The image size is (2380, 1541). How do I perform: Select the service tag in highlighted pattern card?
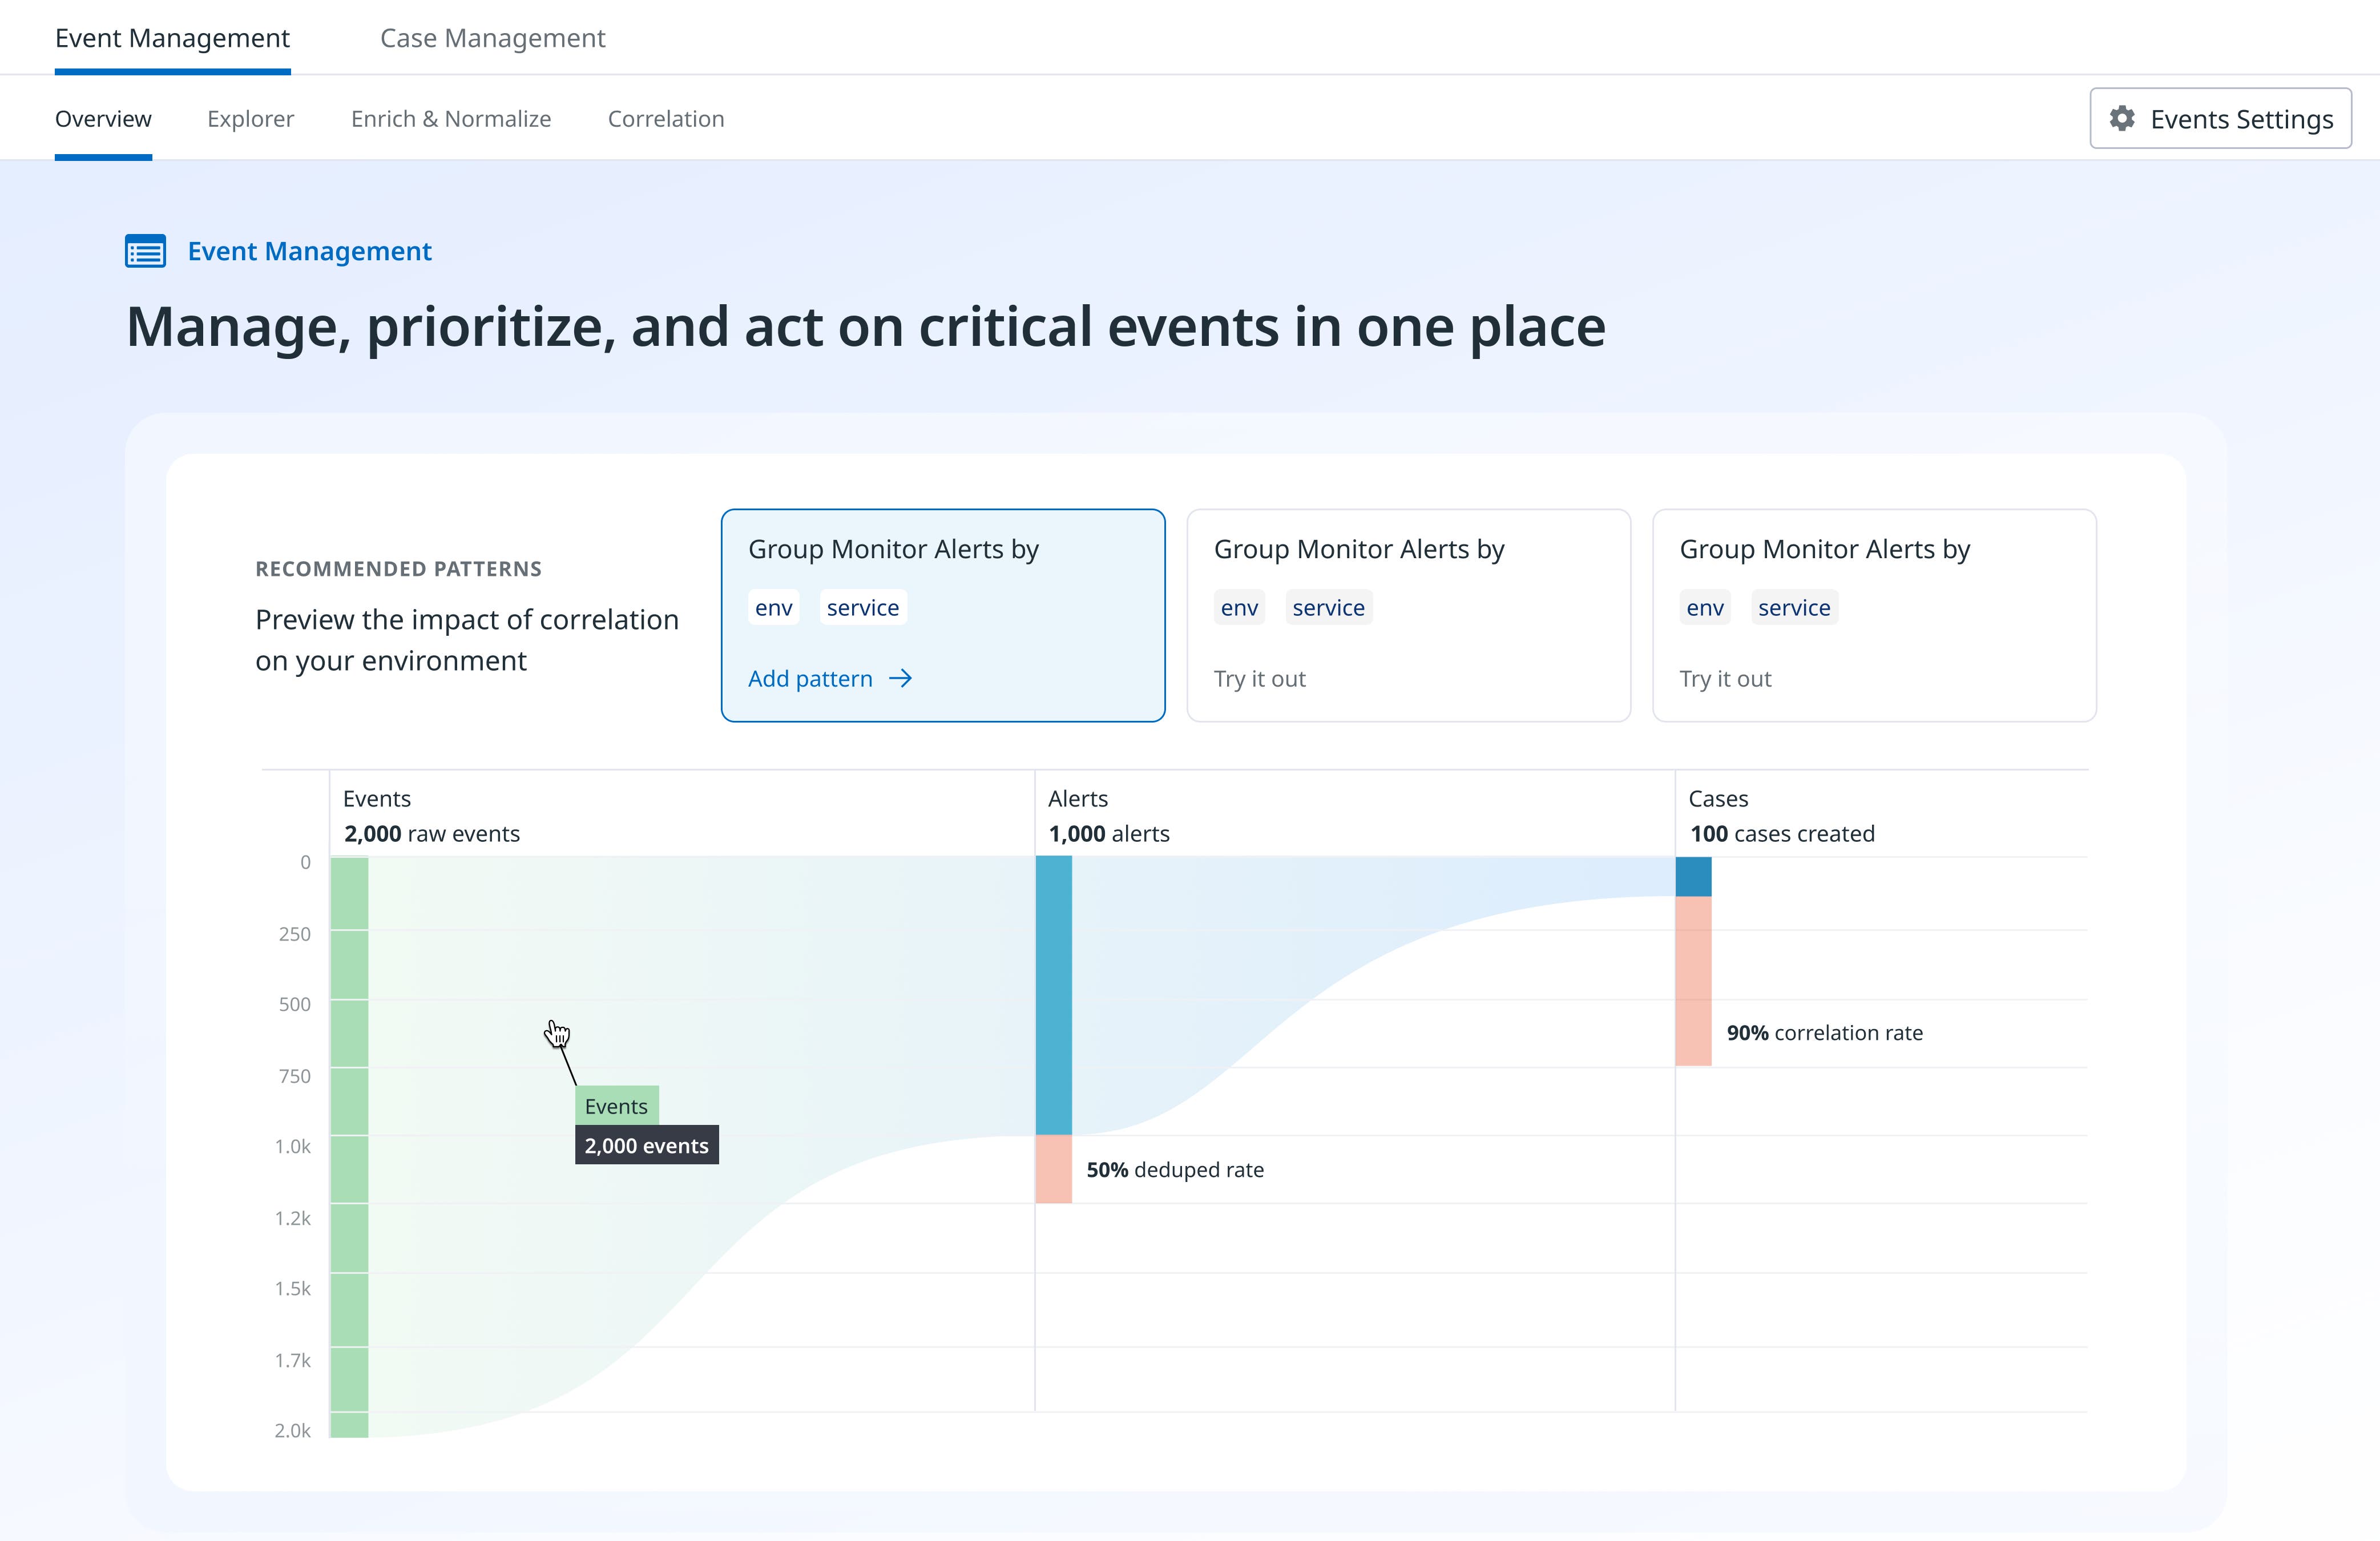(862, 607)
